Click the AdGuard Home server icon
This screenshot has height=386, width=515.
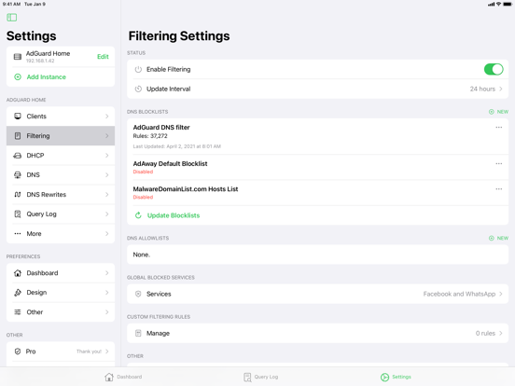pos(18,57)
